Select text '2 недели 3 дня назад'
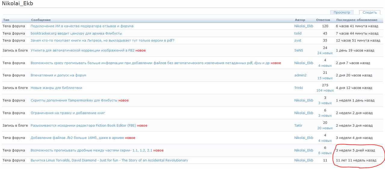This screenshot has height=169, width=385. coord(354,126)
